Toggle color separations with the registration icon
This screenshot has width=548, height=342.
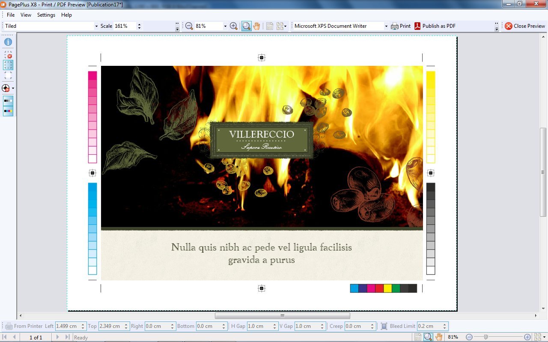6,88
